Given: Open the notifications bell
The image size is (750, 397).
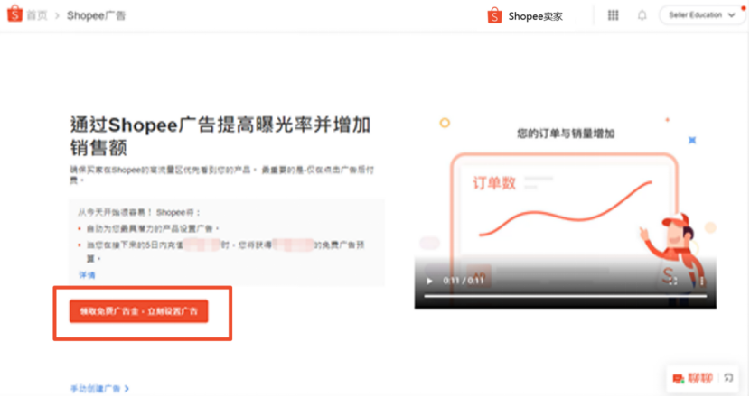Looking at the screenshot, I should tap(642, 15).
